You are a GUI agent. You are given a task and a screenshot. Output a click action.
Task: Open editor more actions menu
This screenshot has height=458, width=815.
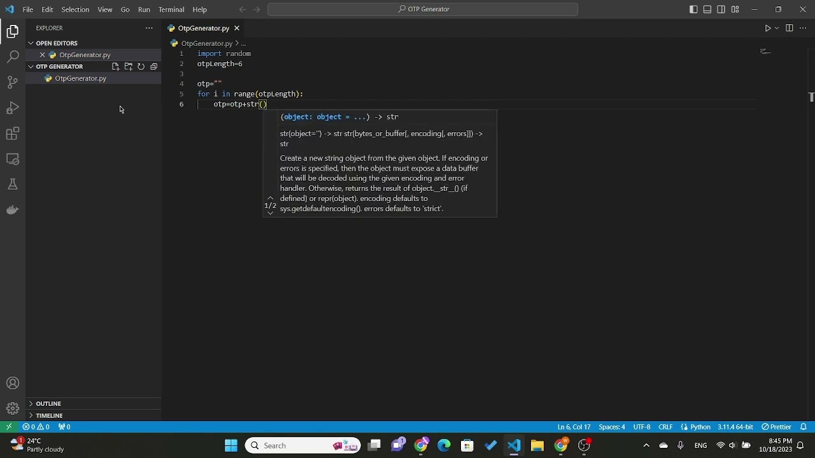[802, 28]
